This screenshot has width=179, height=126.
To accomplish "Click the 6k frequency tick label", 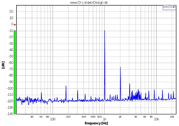I will point(145,117).
